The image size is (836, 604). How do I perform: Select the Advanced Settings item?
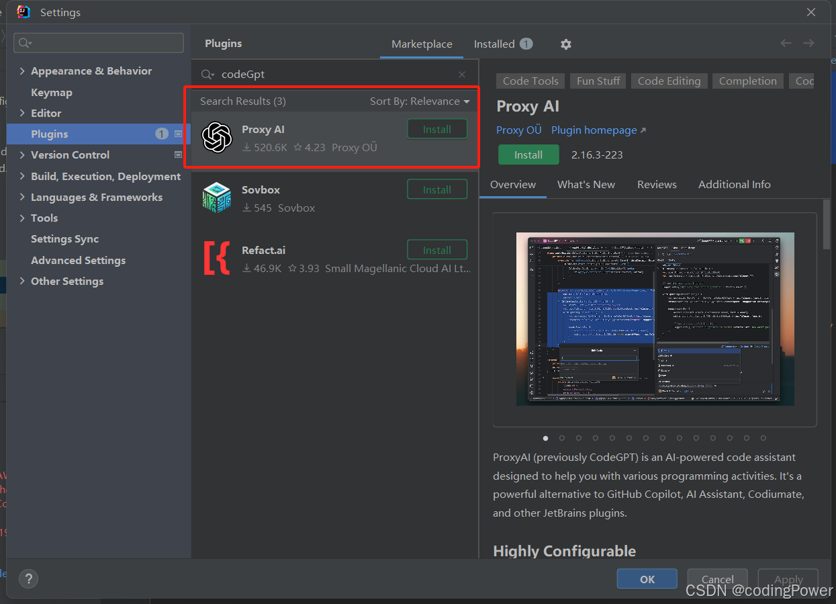(x=78, y=260)
